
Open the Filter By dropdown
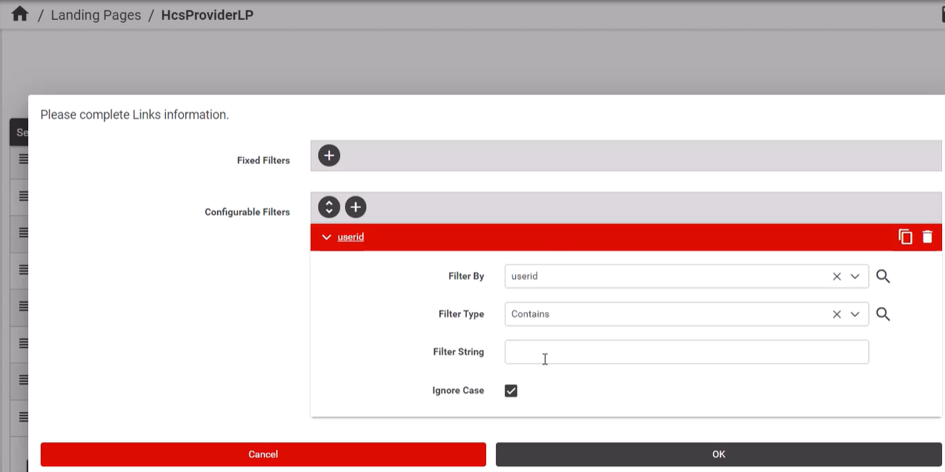point(855,276)
